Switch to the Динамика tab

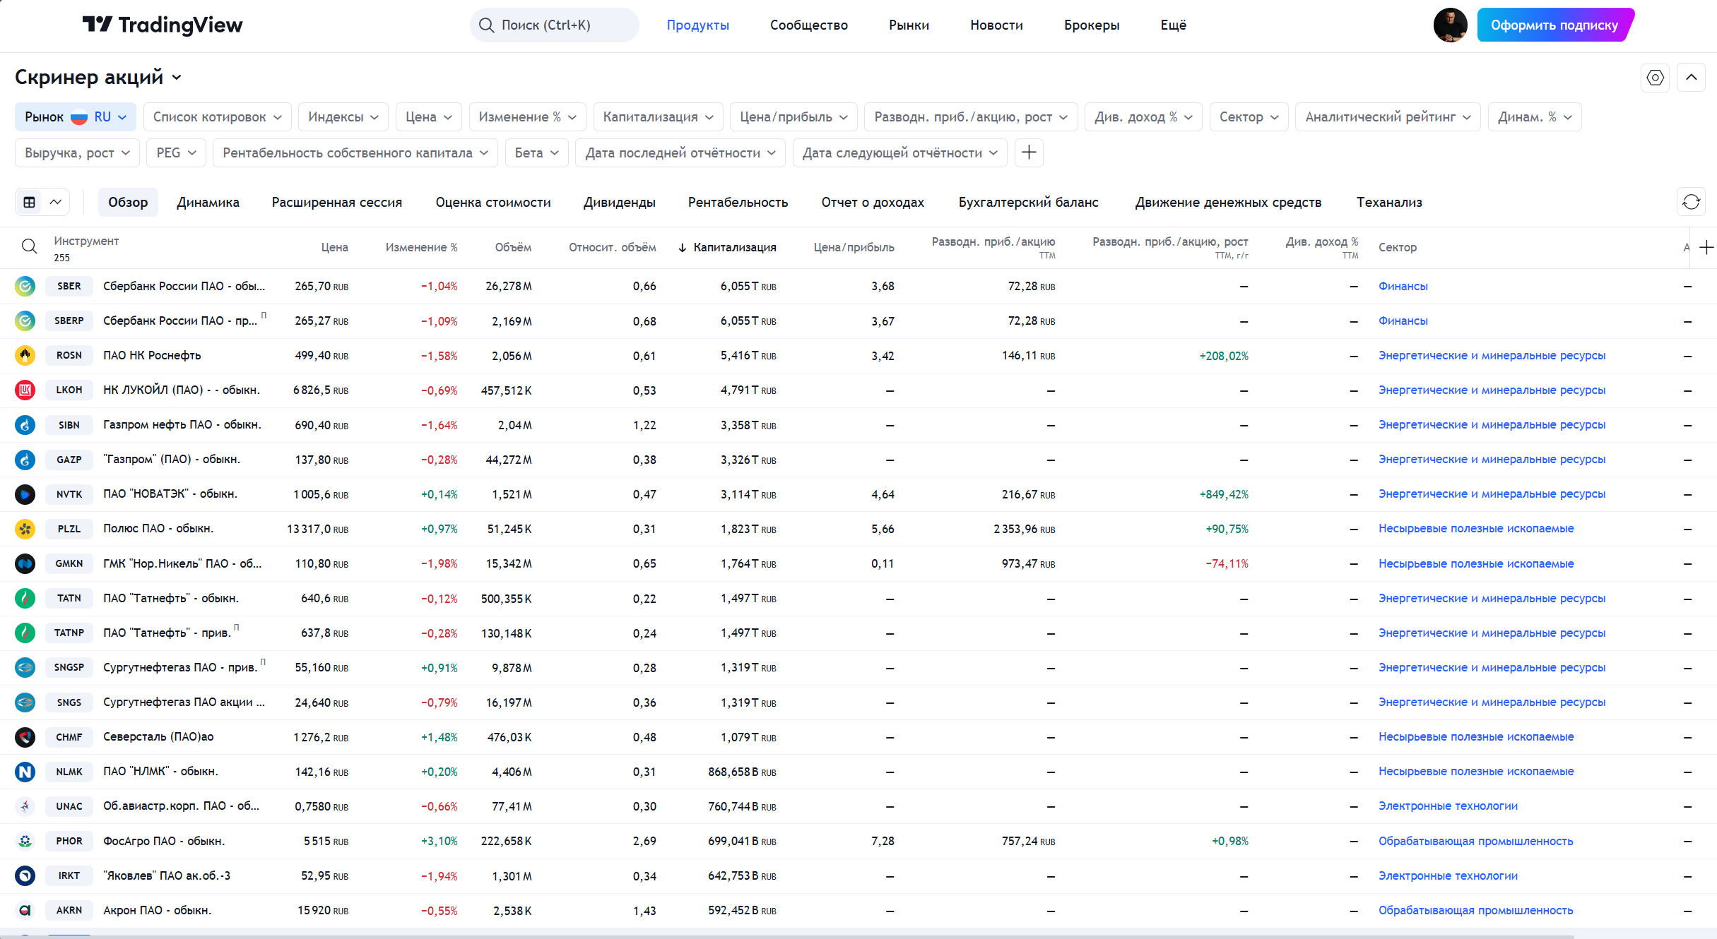208,202
